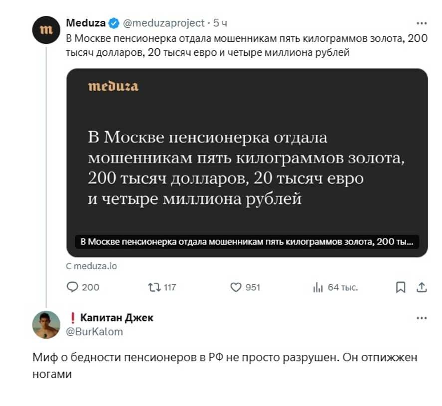Click the 5 ч timestamp on tweet
This screenshot has height=406, width=442.
click(220, 23)
